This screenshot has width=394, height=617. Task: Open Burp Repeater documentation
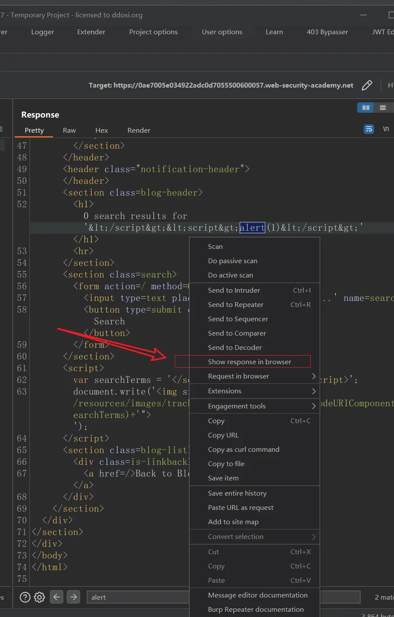[255, 609]
